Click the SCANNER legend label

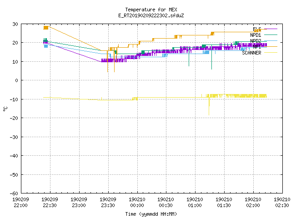(x=251, y=53)
